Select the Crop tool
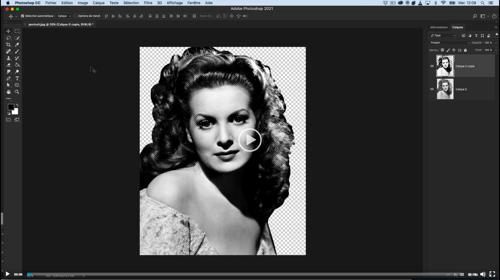 [x=8, y=44]
